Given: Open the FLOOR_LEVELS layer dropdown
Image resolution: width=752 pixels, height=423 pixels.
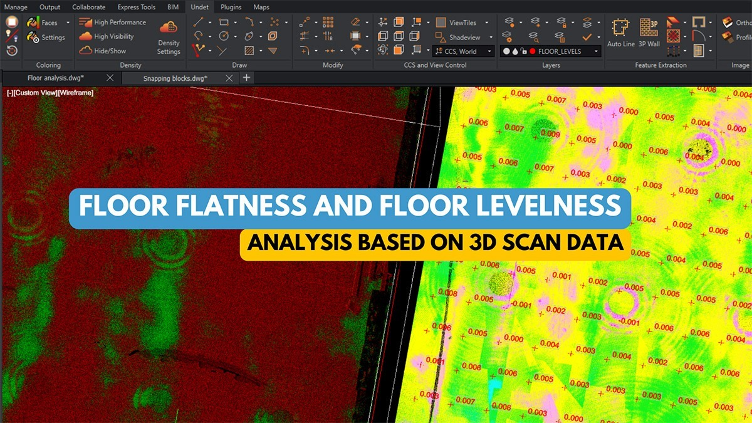Looking at the screenshot, I should click(x=550, y=51).
